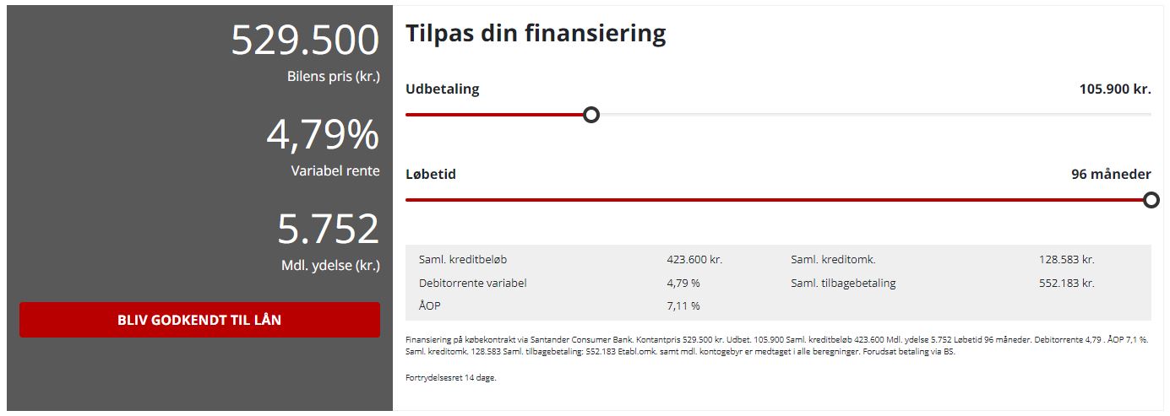Click the Saml. kreditomk. amount 128.583 kr.

[1066, 260]
